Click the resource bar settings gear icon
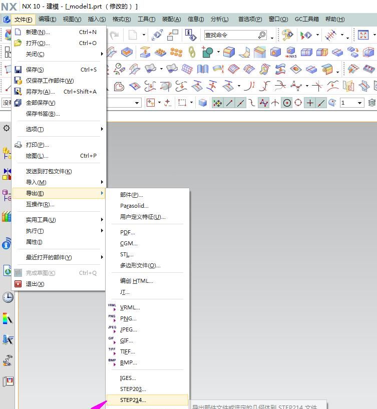Image resolution: width=377 pixels, height=409 pixels. coord(7,128)
